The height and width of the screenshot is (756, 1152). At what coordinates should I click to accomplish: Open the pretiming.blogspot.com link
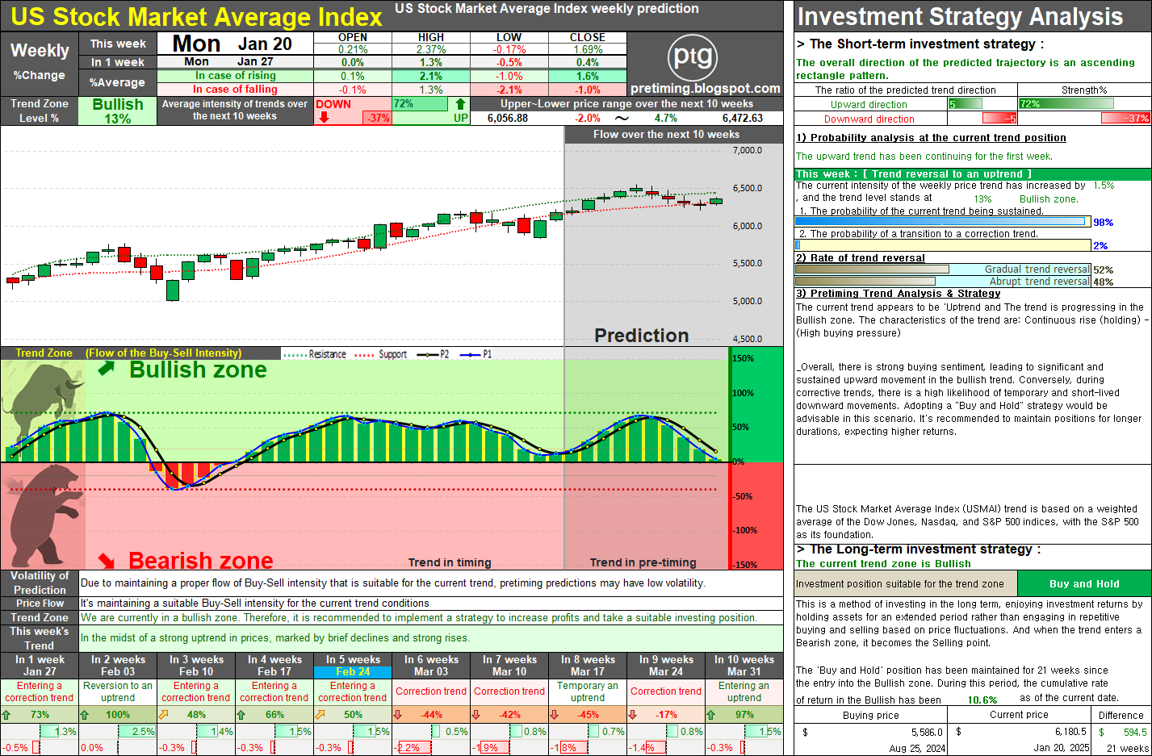(705, 89)
